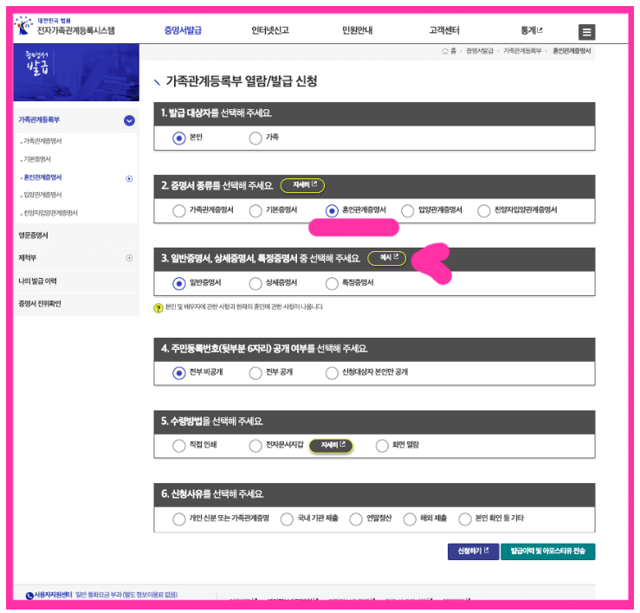The width and height of the screenshot is (640, 613).
Task: Open the 민원안내 top menu
Action: 357,30
